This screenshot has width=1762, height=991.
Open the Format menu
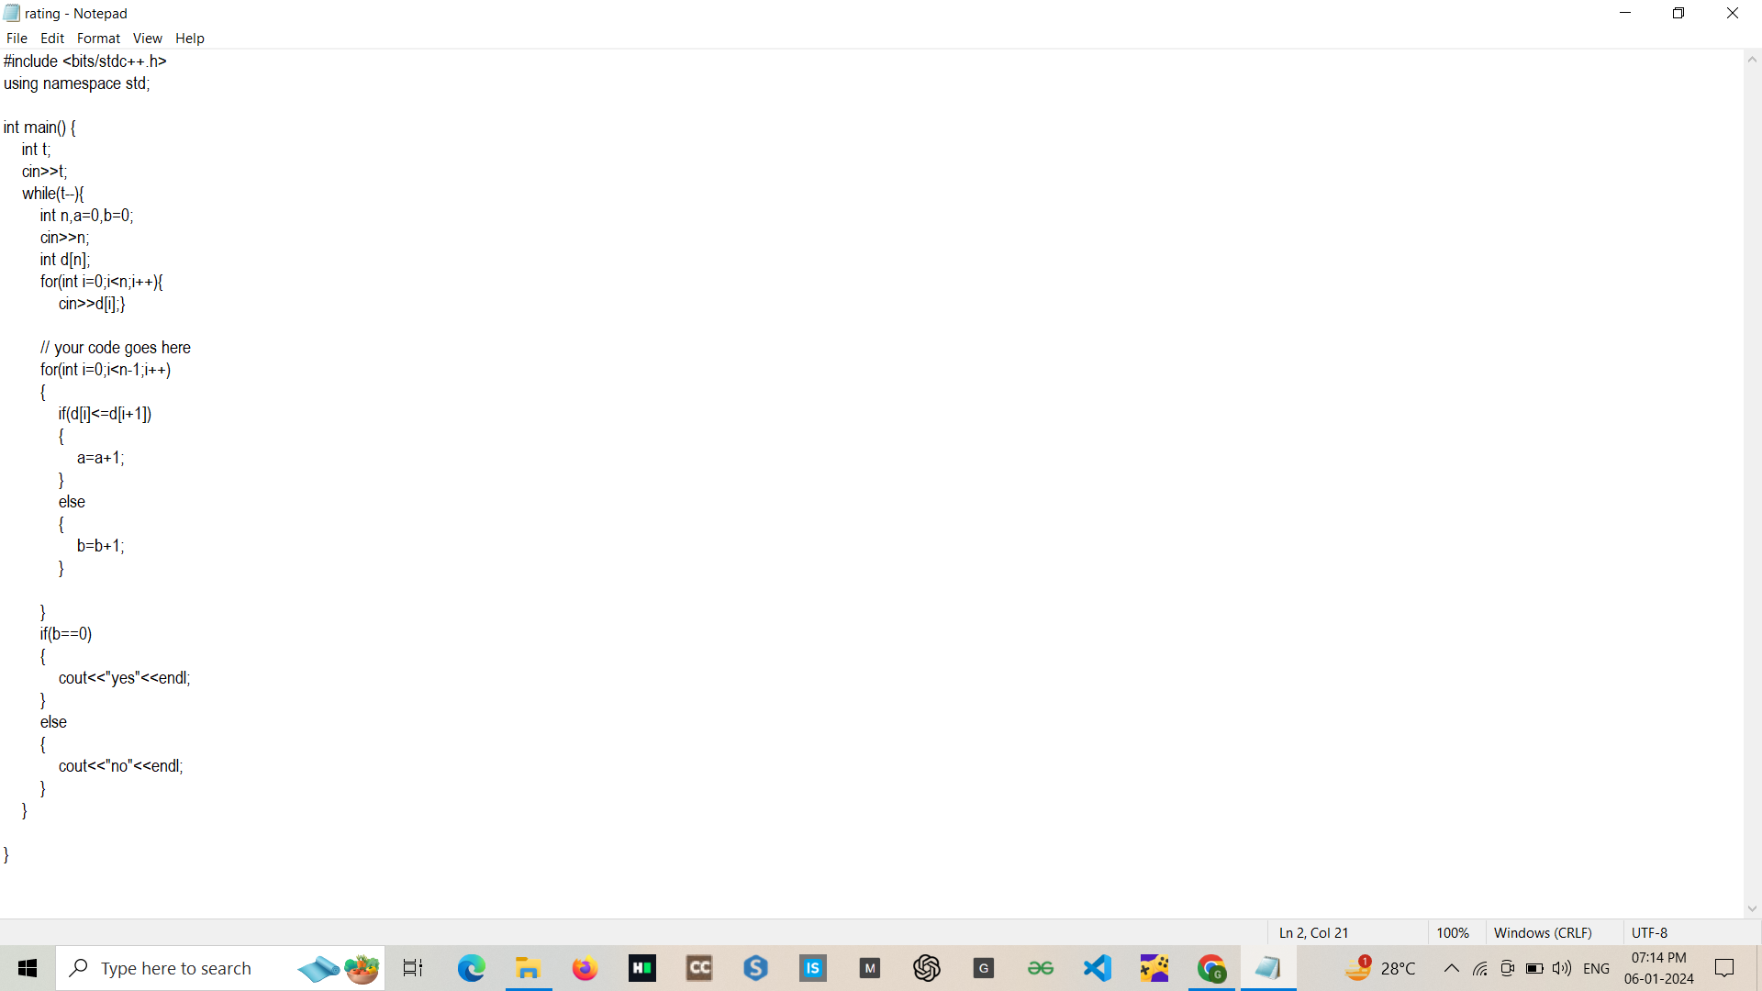pos(98,39)
